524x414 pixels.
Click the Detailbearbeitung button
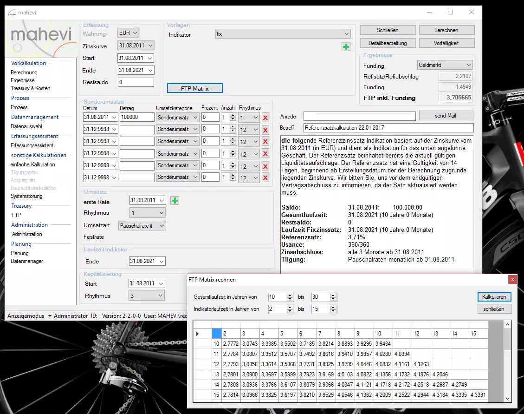coord(388,43)
